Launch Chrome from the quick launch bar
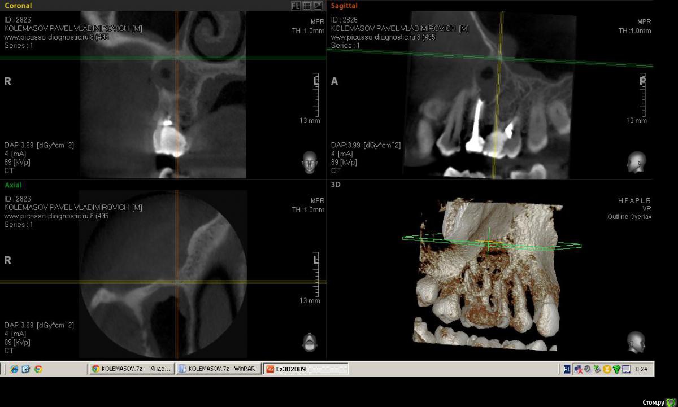Screen dimensions: 678x407 click(x=38, y=369)
